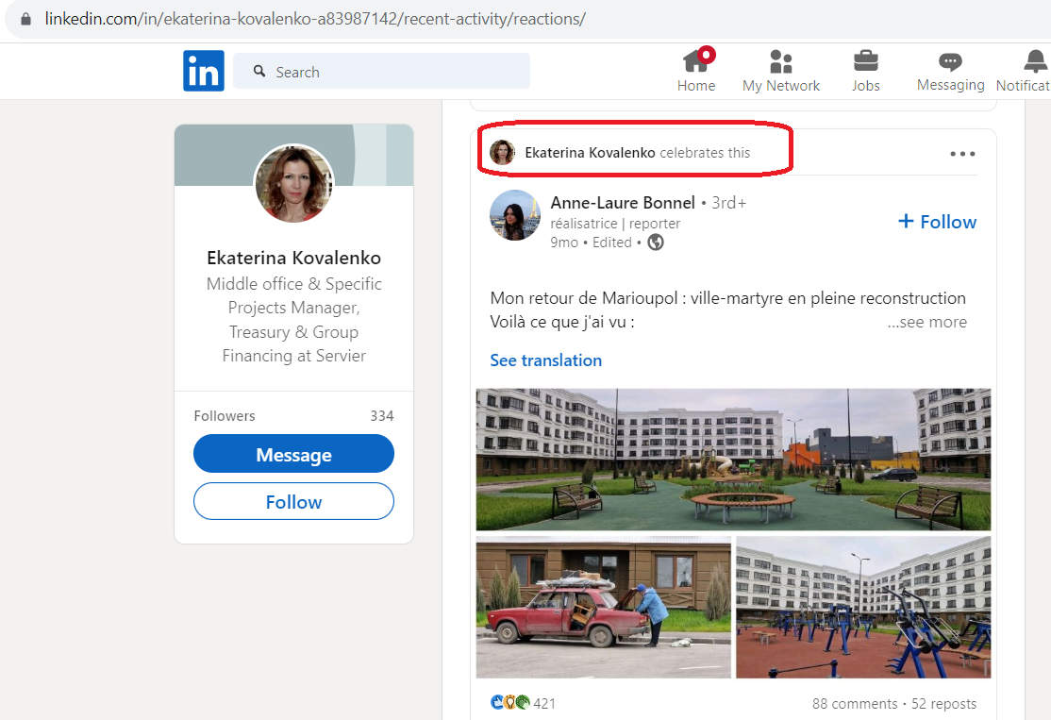The image size is (1051, 720).
Task: Open the three-dot post options menu
Action: click(962, 154)
